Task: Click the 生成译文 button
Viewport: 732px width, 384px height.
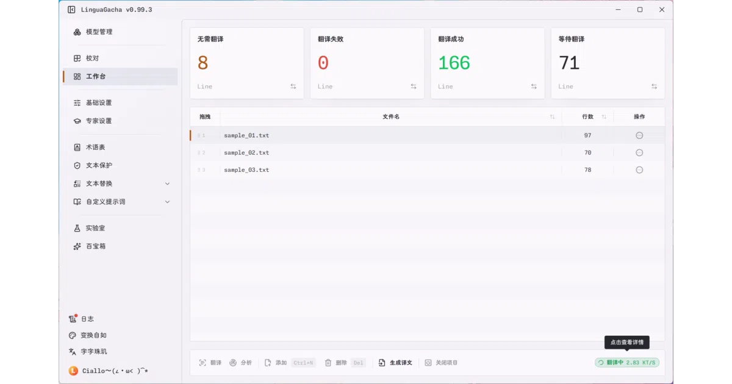Action: point(395,363)
